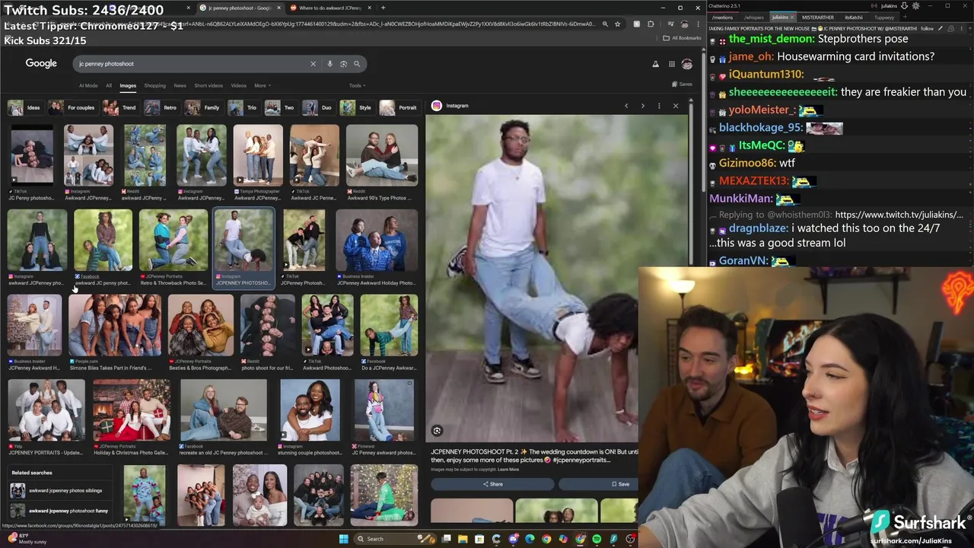This screenshot has width=974, height=548.
Task: Open Spotify from the taskbar
Action: 597,539
